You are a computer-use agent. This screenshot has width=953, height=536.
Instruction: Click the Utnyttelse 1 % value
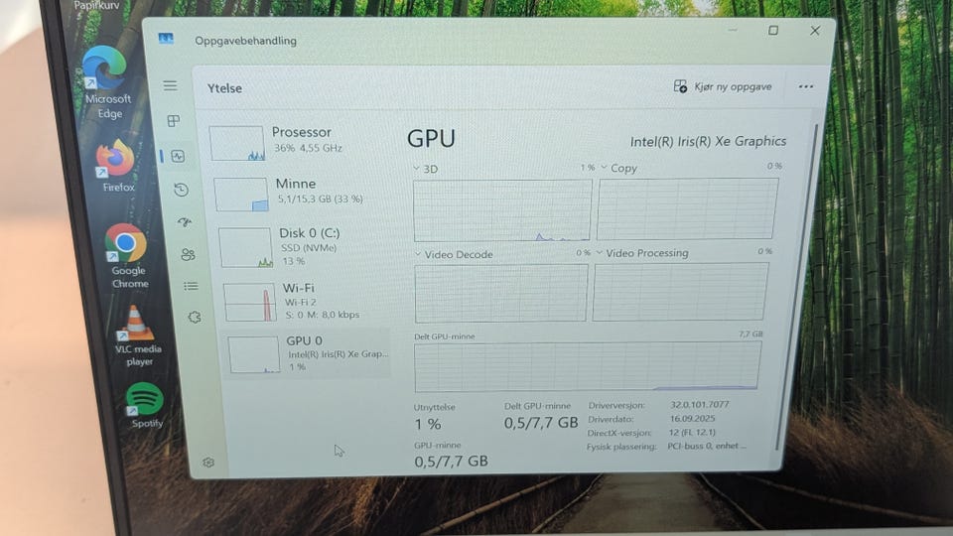point(428,424)
